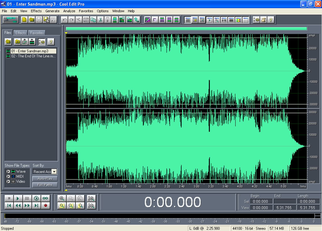The height and width of the screenshot is (231, 322).
Task: Enable Play Looped infinity button
Action: tap(45, 198)
